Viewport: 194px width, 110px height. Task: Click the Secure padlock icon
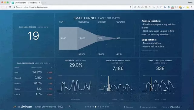pos(14,7)
